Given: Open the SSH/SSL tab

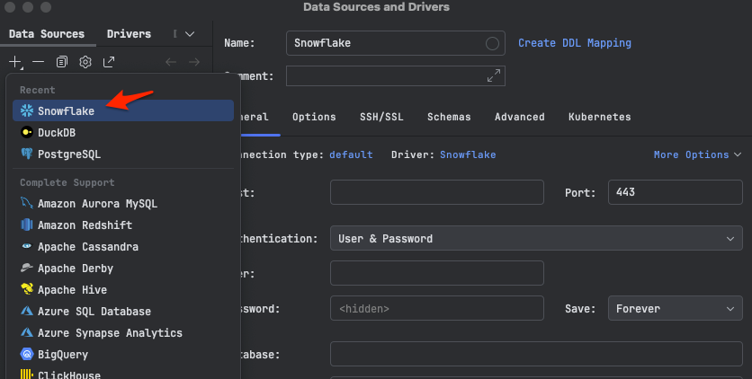Looking at the screenshot, I should click(381, 117).
